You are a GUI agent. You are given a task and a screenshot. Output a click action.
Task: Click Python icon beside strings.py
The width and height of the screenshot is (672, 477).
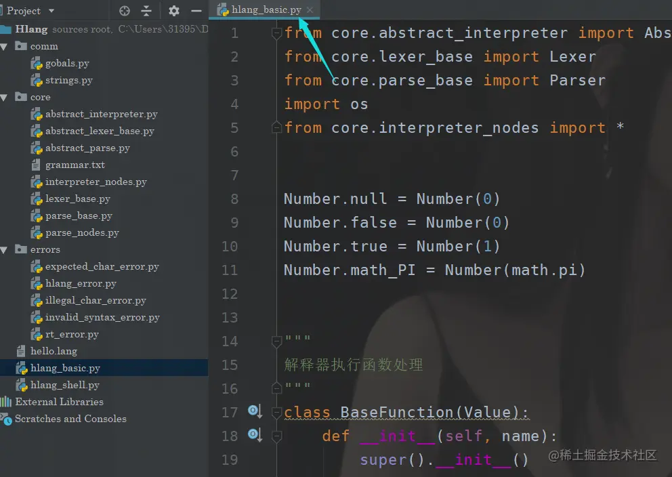37,80
